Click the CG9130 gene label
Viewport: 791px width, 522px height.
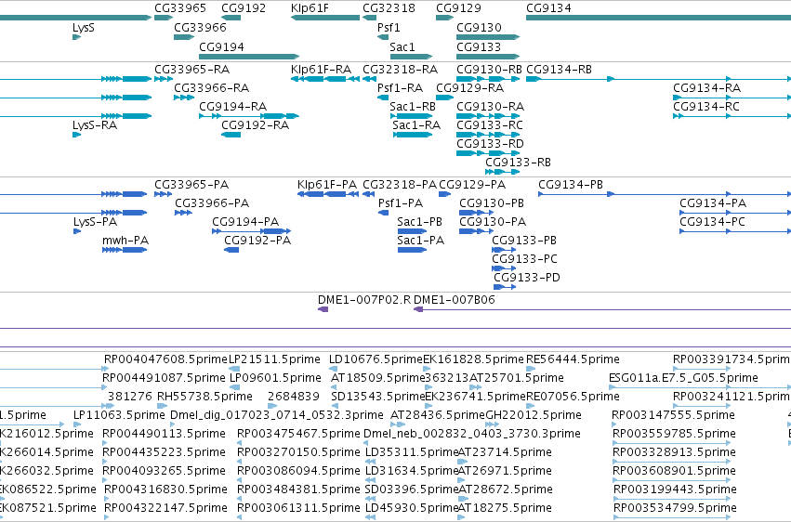point(480,27)
